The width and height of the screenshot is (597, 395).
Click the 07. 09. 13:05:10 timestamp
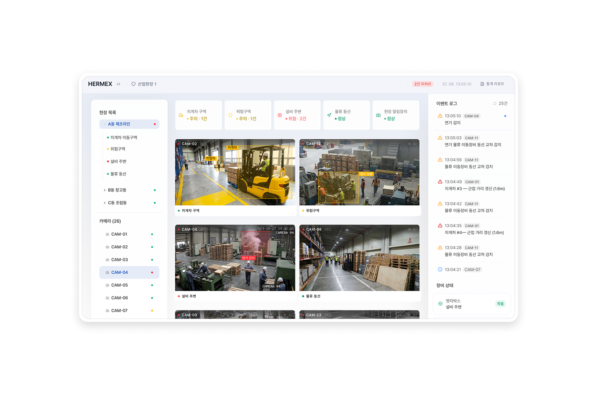tap(457, 84)
